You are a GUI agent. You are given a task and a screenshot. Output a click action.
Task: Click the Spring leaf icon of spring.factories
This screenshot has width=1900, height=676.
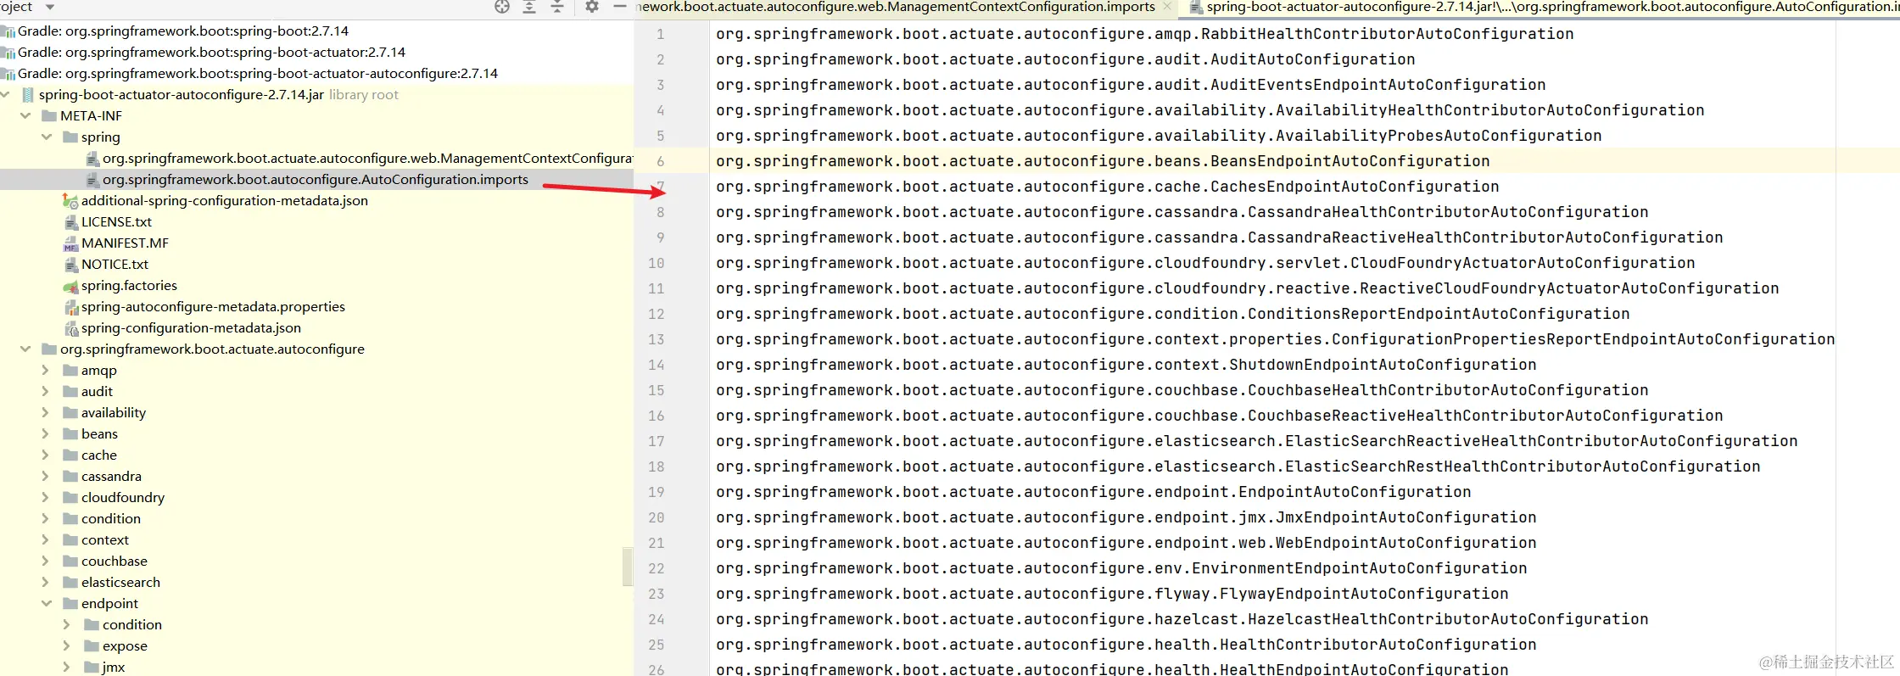click(x=71, y=287)
